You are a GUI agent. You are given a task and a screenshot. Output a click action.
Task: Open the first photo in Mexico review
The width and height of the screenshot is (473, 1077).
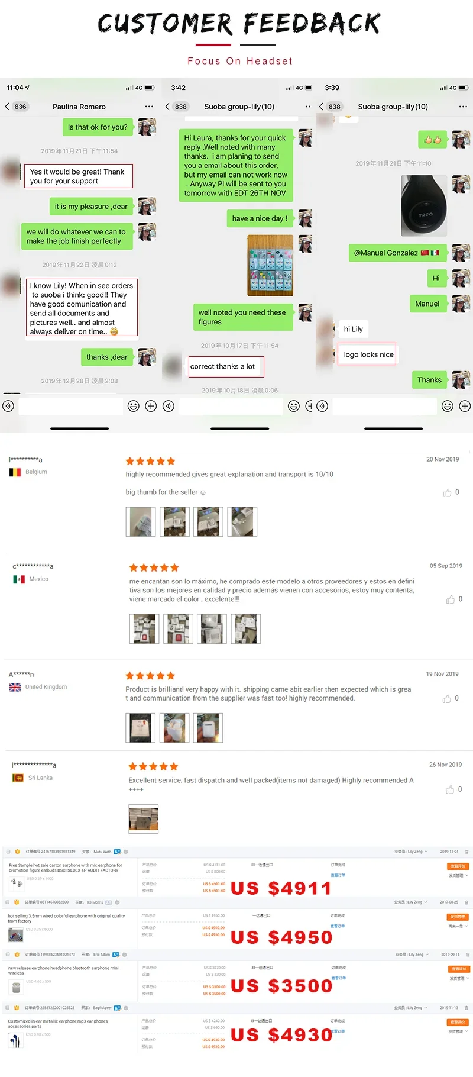[x=144, y=628]
